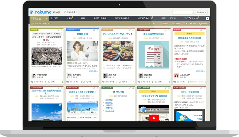Image resolution: width=239 pixels, height=137 pixels.
Task: Play the rakumo ボード YouTube video
Action: point(154,118)
